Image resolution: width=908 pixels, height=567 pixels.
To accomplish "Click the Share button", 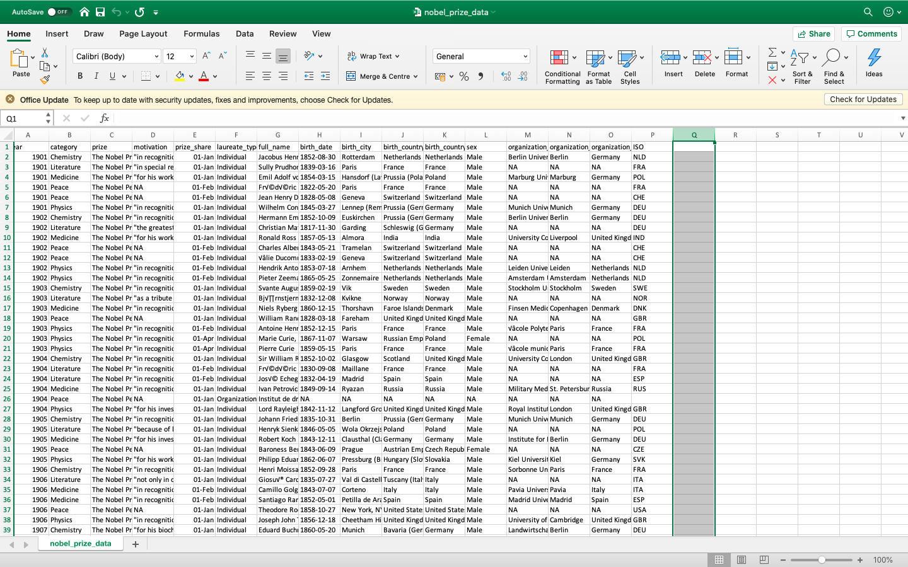I will [813, 33].
